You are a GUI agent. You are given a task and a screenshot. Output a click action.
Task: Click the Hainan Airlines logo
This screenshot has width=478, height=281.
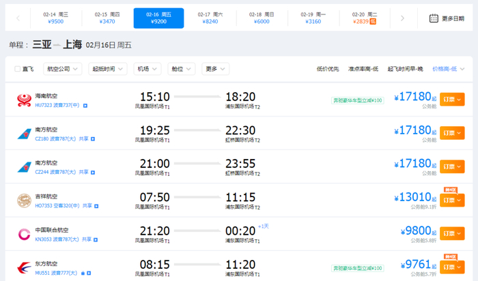24,100
